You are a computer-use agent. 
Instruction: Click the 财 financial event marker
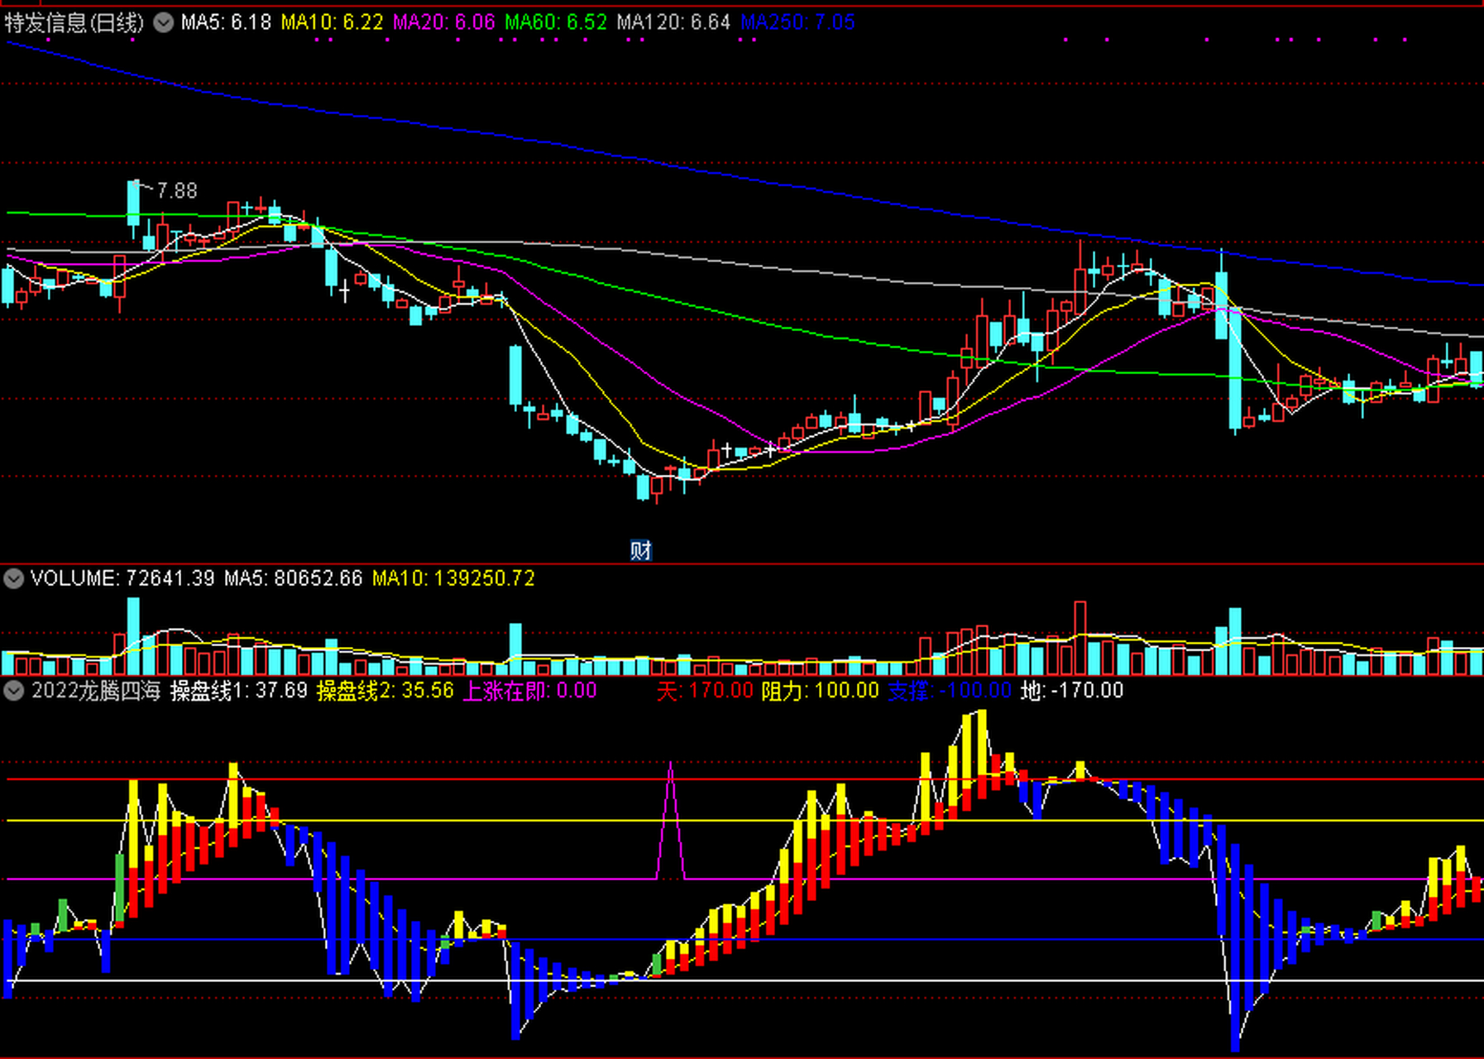pyautogui.click(x=640, y=550)
